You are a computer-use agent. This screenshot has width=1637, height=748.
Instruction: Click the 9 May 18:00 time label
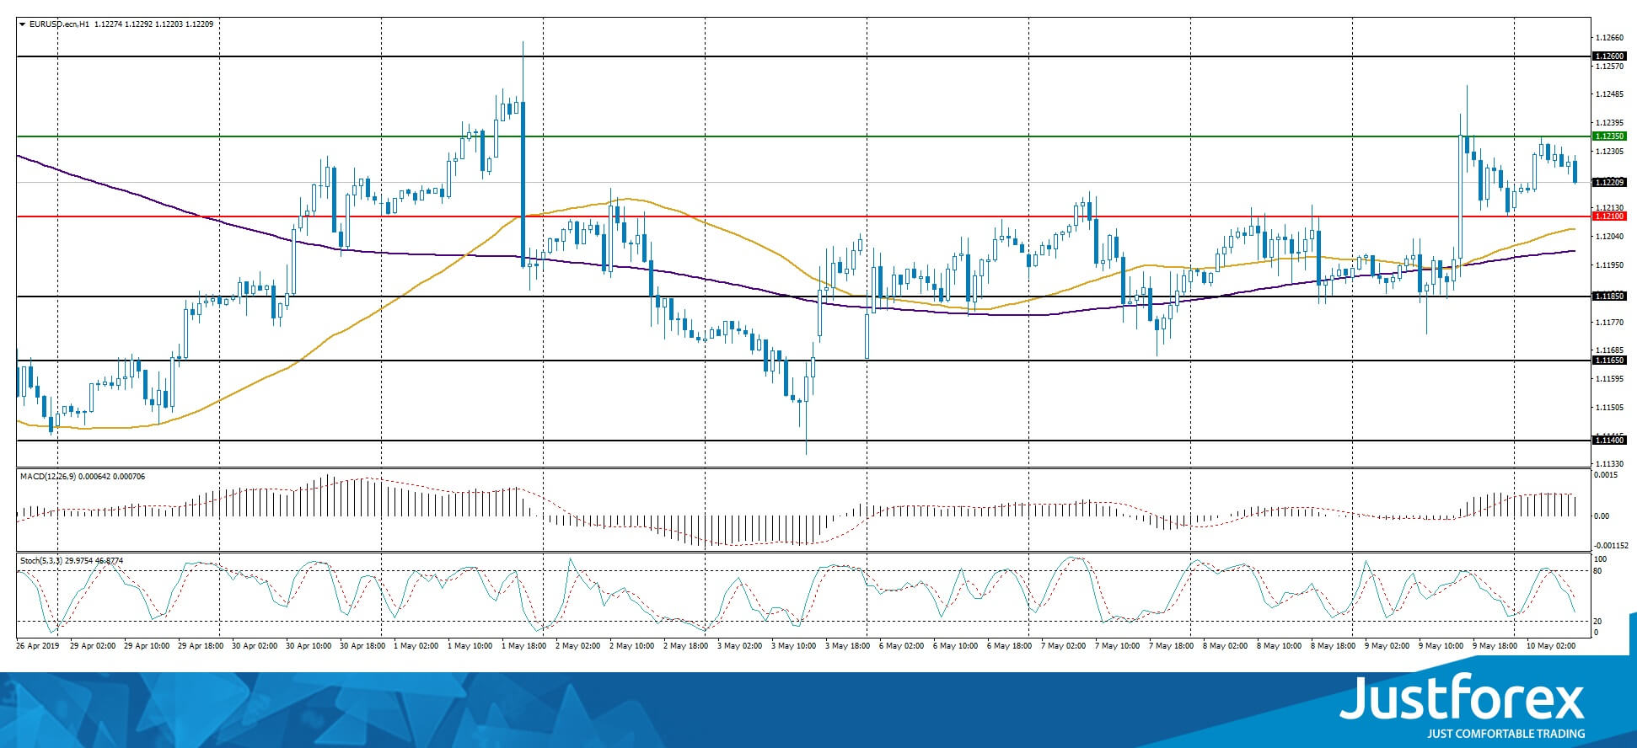click(x=1495, y=646)
